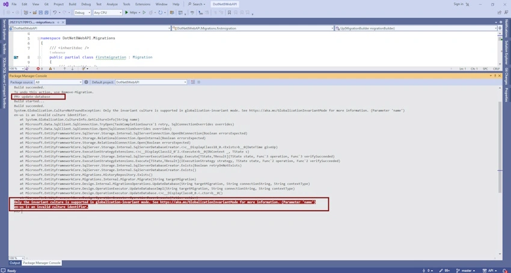Screen dimensions: 511x273
Task: Click the code cleanup broom icon
Action: coord(84,68)
